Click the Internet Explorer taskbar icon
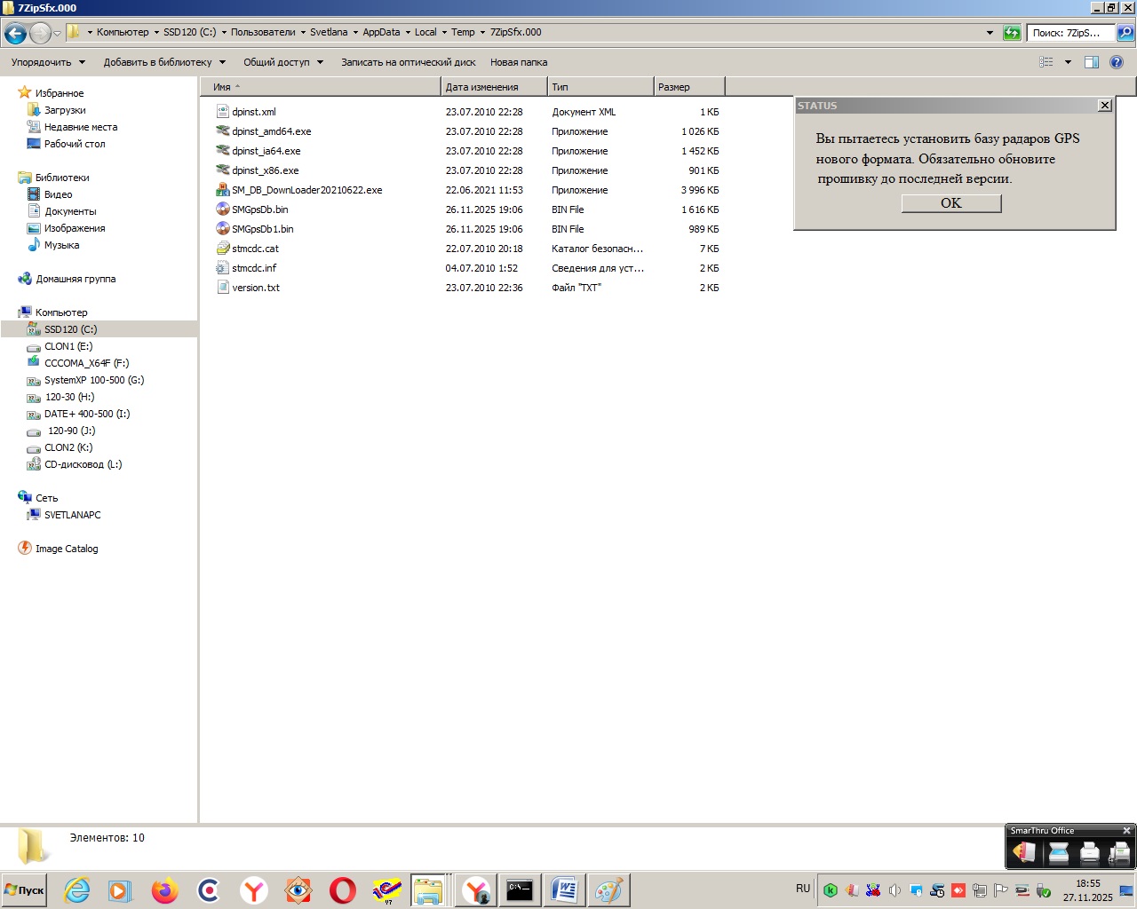The image size is (1137, 909). tap(77, 890)
